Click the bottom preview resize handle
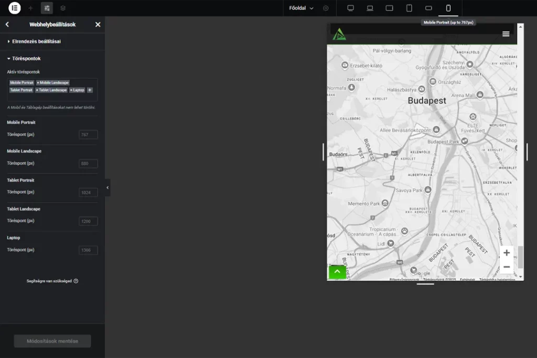 425,284
